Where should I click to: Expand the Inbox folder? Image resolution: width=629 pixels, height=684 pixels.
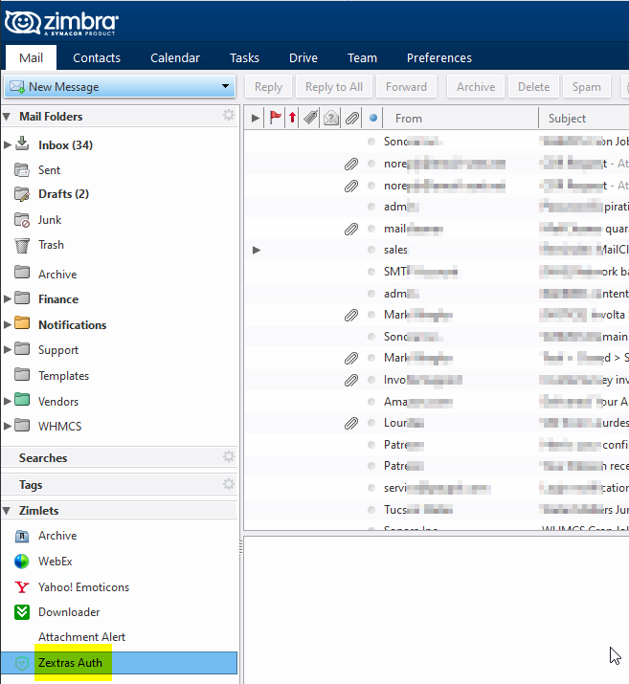7,144
